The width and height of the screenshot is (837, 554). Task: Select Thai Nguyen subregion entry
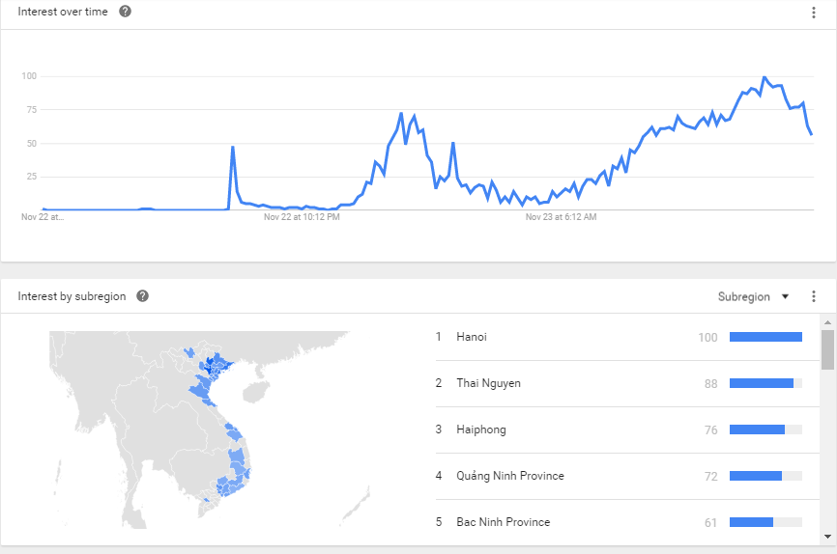click(x=488, y=383)
